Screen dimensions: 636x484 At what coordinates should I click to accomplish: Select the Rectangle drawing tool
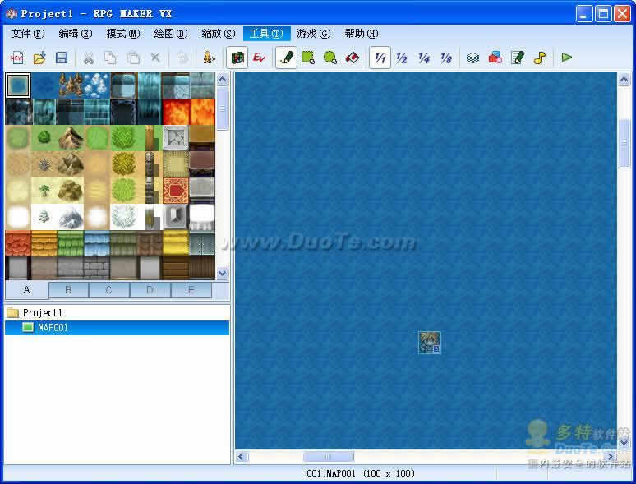(308, 58)
